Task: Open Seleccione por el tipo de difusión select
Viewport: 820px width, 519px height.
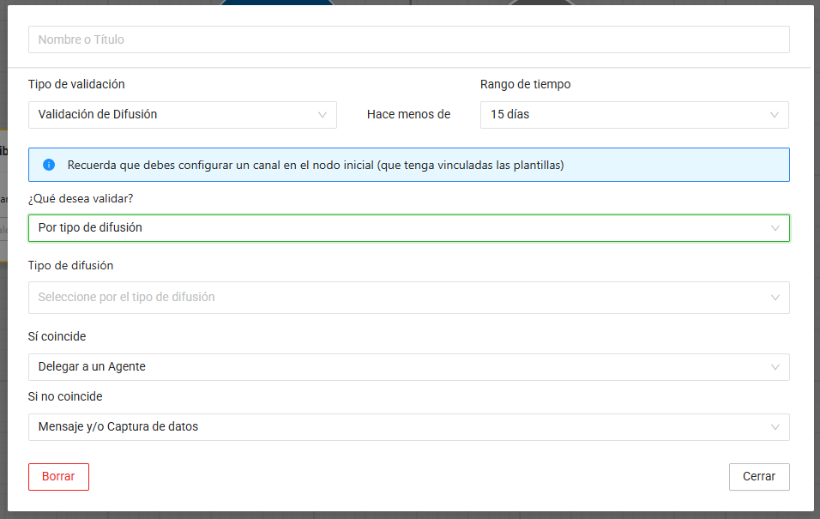Action: click(395, 298)
